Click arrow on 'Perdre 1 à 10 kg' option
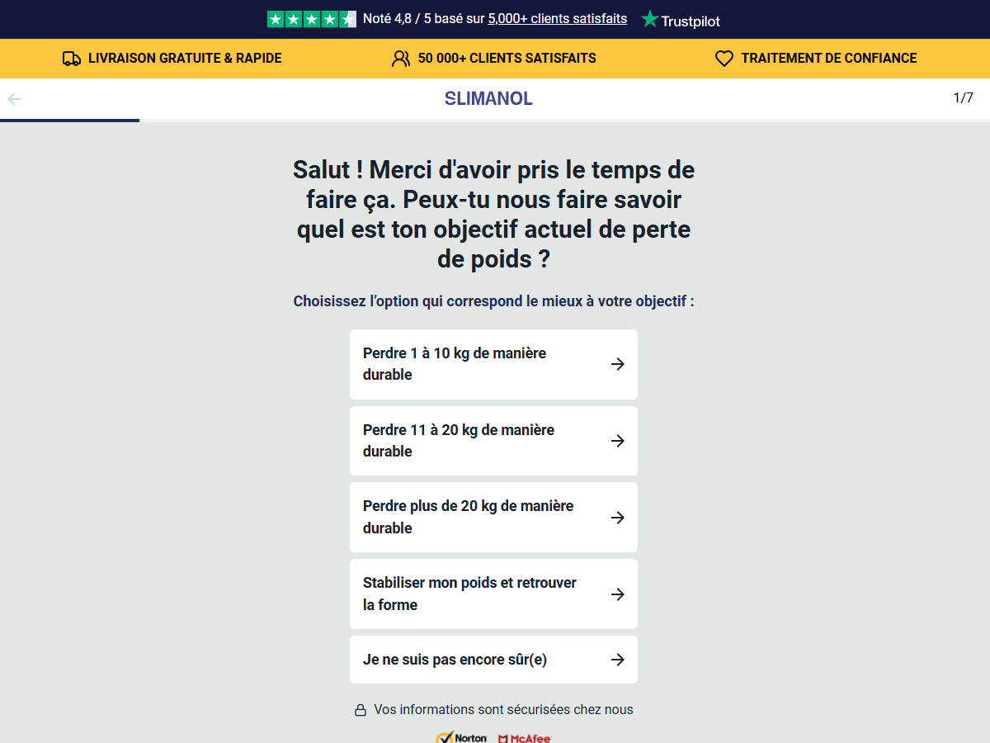 click(x=617, y=364)
